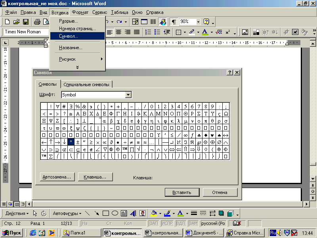Click the text wrapping picture icon
This screenshot has width=317, height=238.
point(295,32)
